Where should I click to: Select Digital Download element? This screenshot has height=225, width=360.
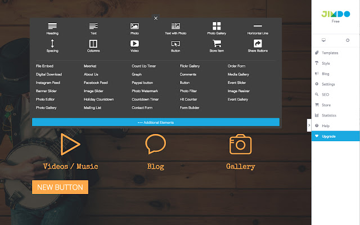(x=49, y=74)
